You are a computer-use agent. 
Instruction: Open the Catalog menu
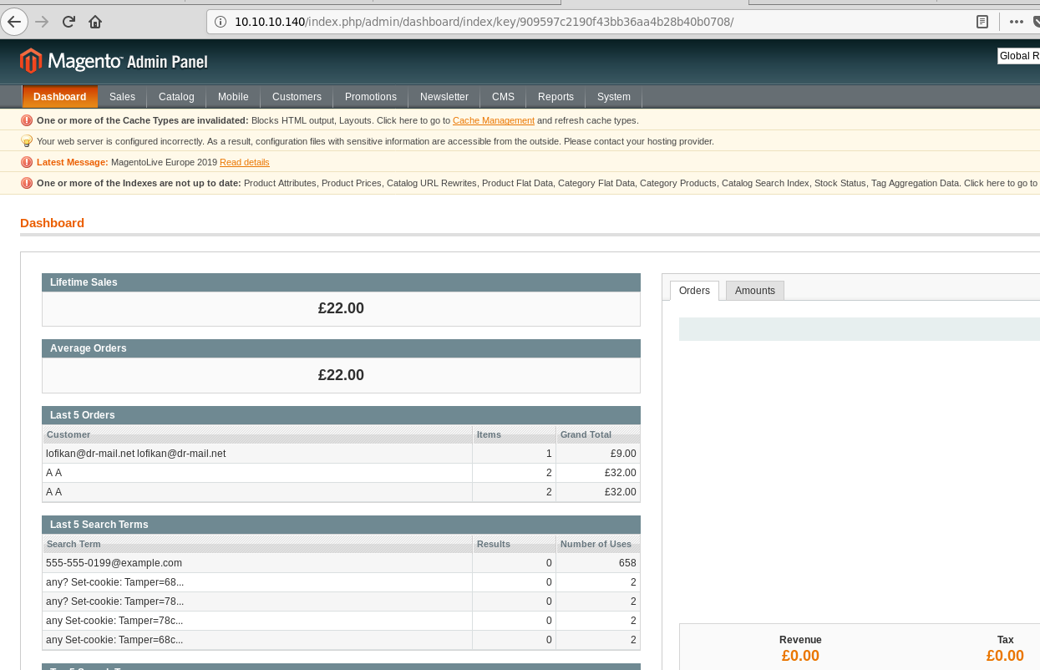[x=176, y=97]
